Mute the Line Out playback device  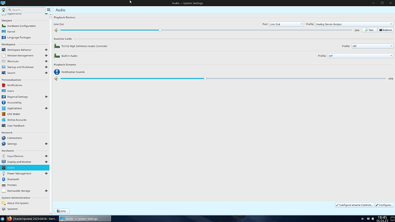click(56, 30)
